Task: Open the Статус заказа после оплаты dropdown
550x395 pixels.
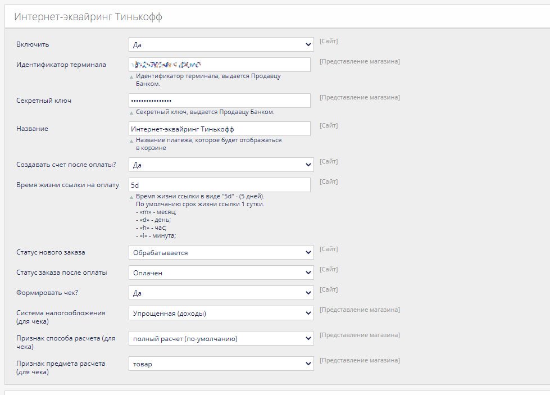Action: (221, 273)
